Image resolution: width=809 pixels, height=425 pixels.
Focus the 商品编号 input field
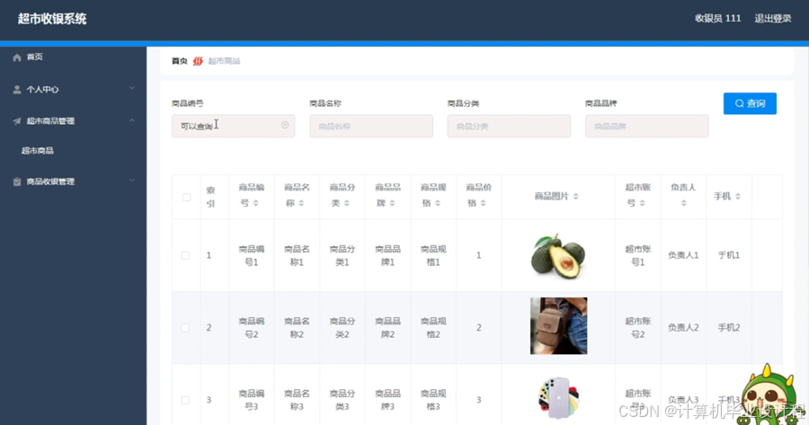pos(233,126)
